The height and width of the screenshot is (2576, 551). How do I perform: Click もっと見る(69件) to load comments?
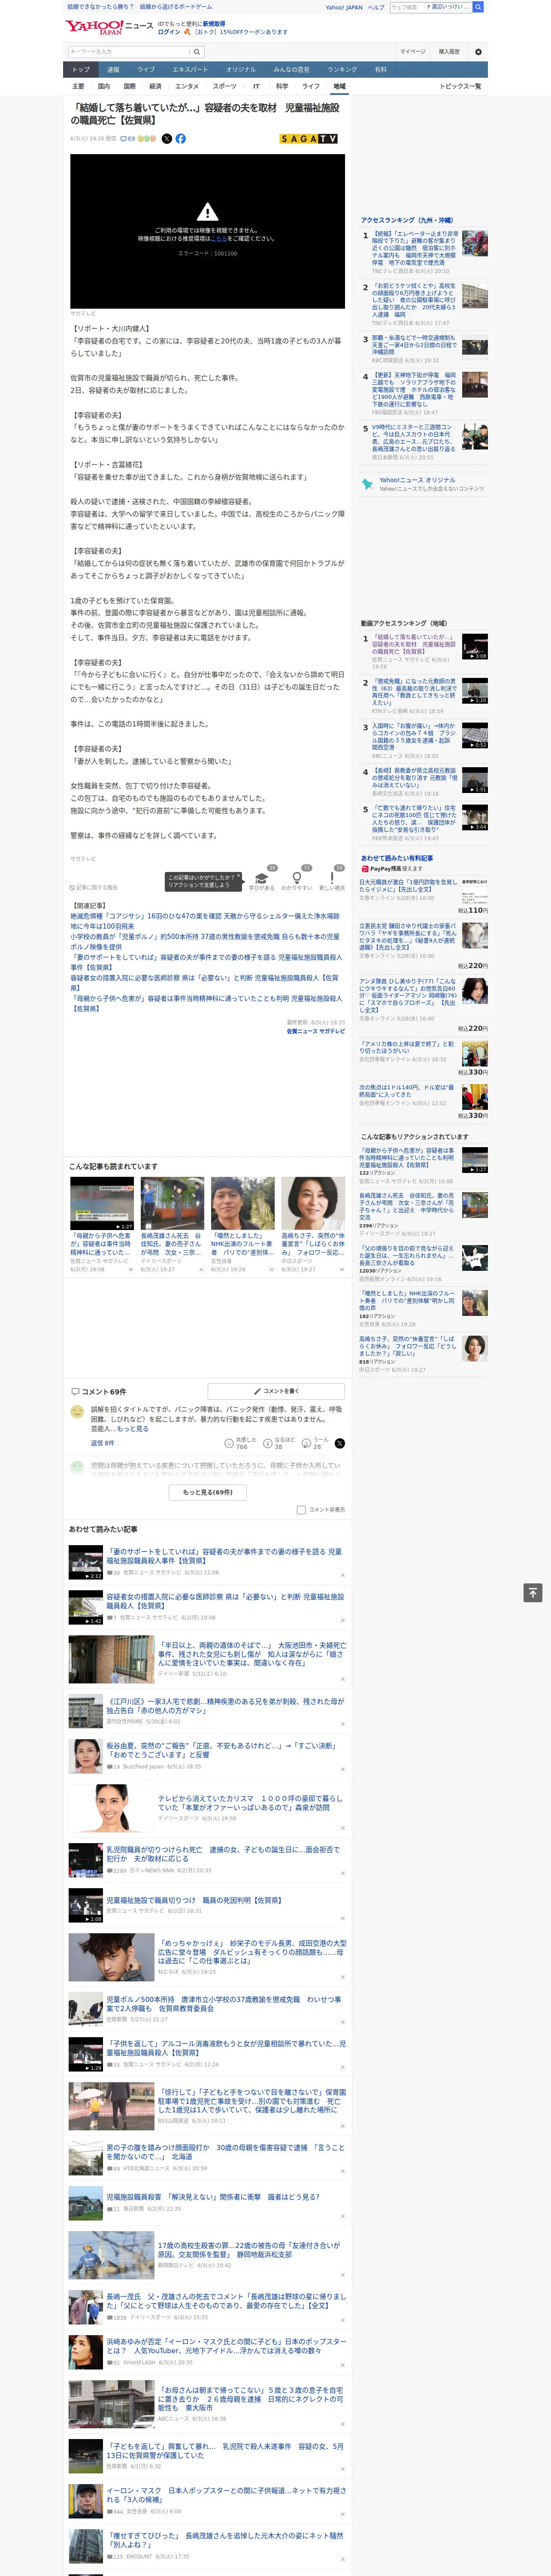click(208, 1492)
